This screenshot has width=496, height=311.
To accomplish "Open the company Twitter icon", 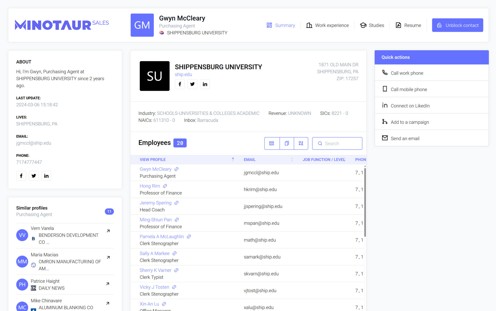I will click(192, 84).
